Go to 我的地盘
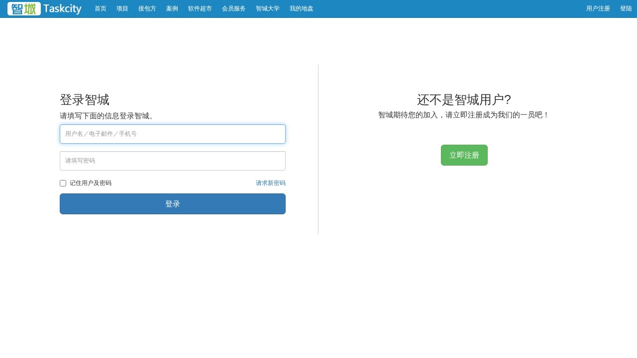 302,8
